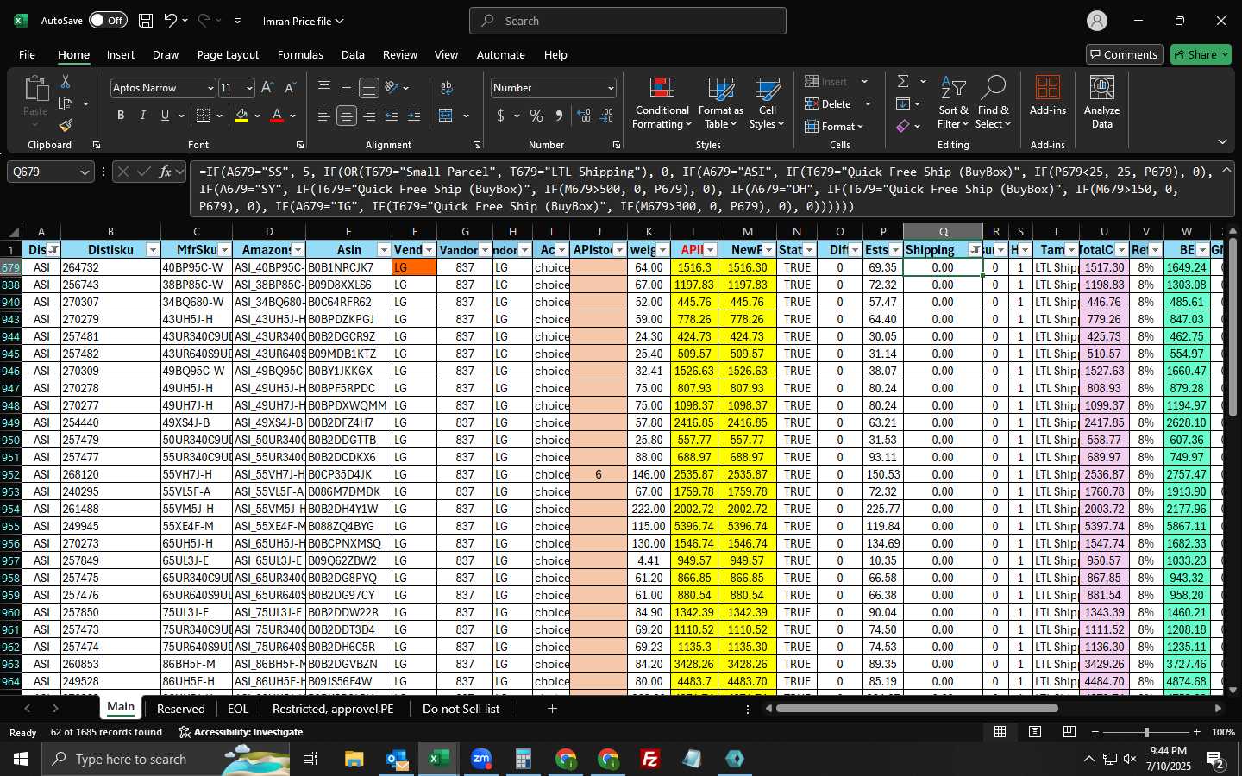
Task: Click the Cut scissors icon
Action: tap(66, 81)
